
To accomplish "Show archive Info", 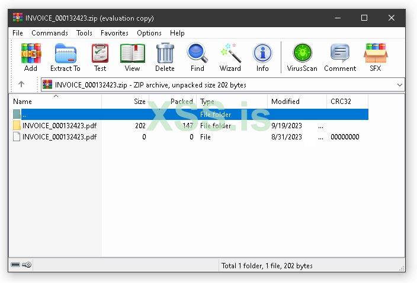I will [x=262, y=53].
